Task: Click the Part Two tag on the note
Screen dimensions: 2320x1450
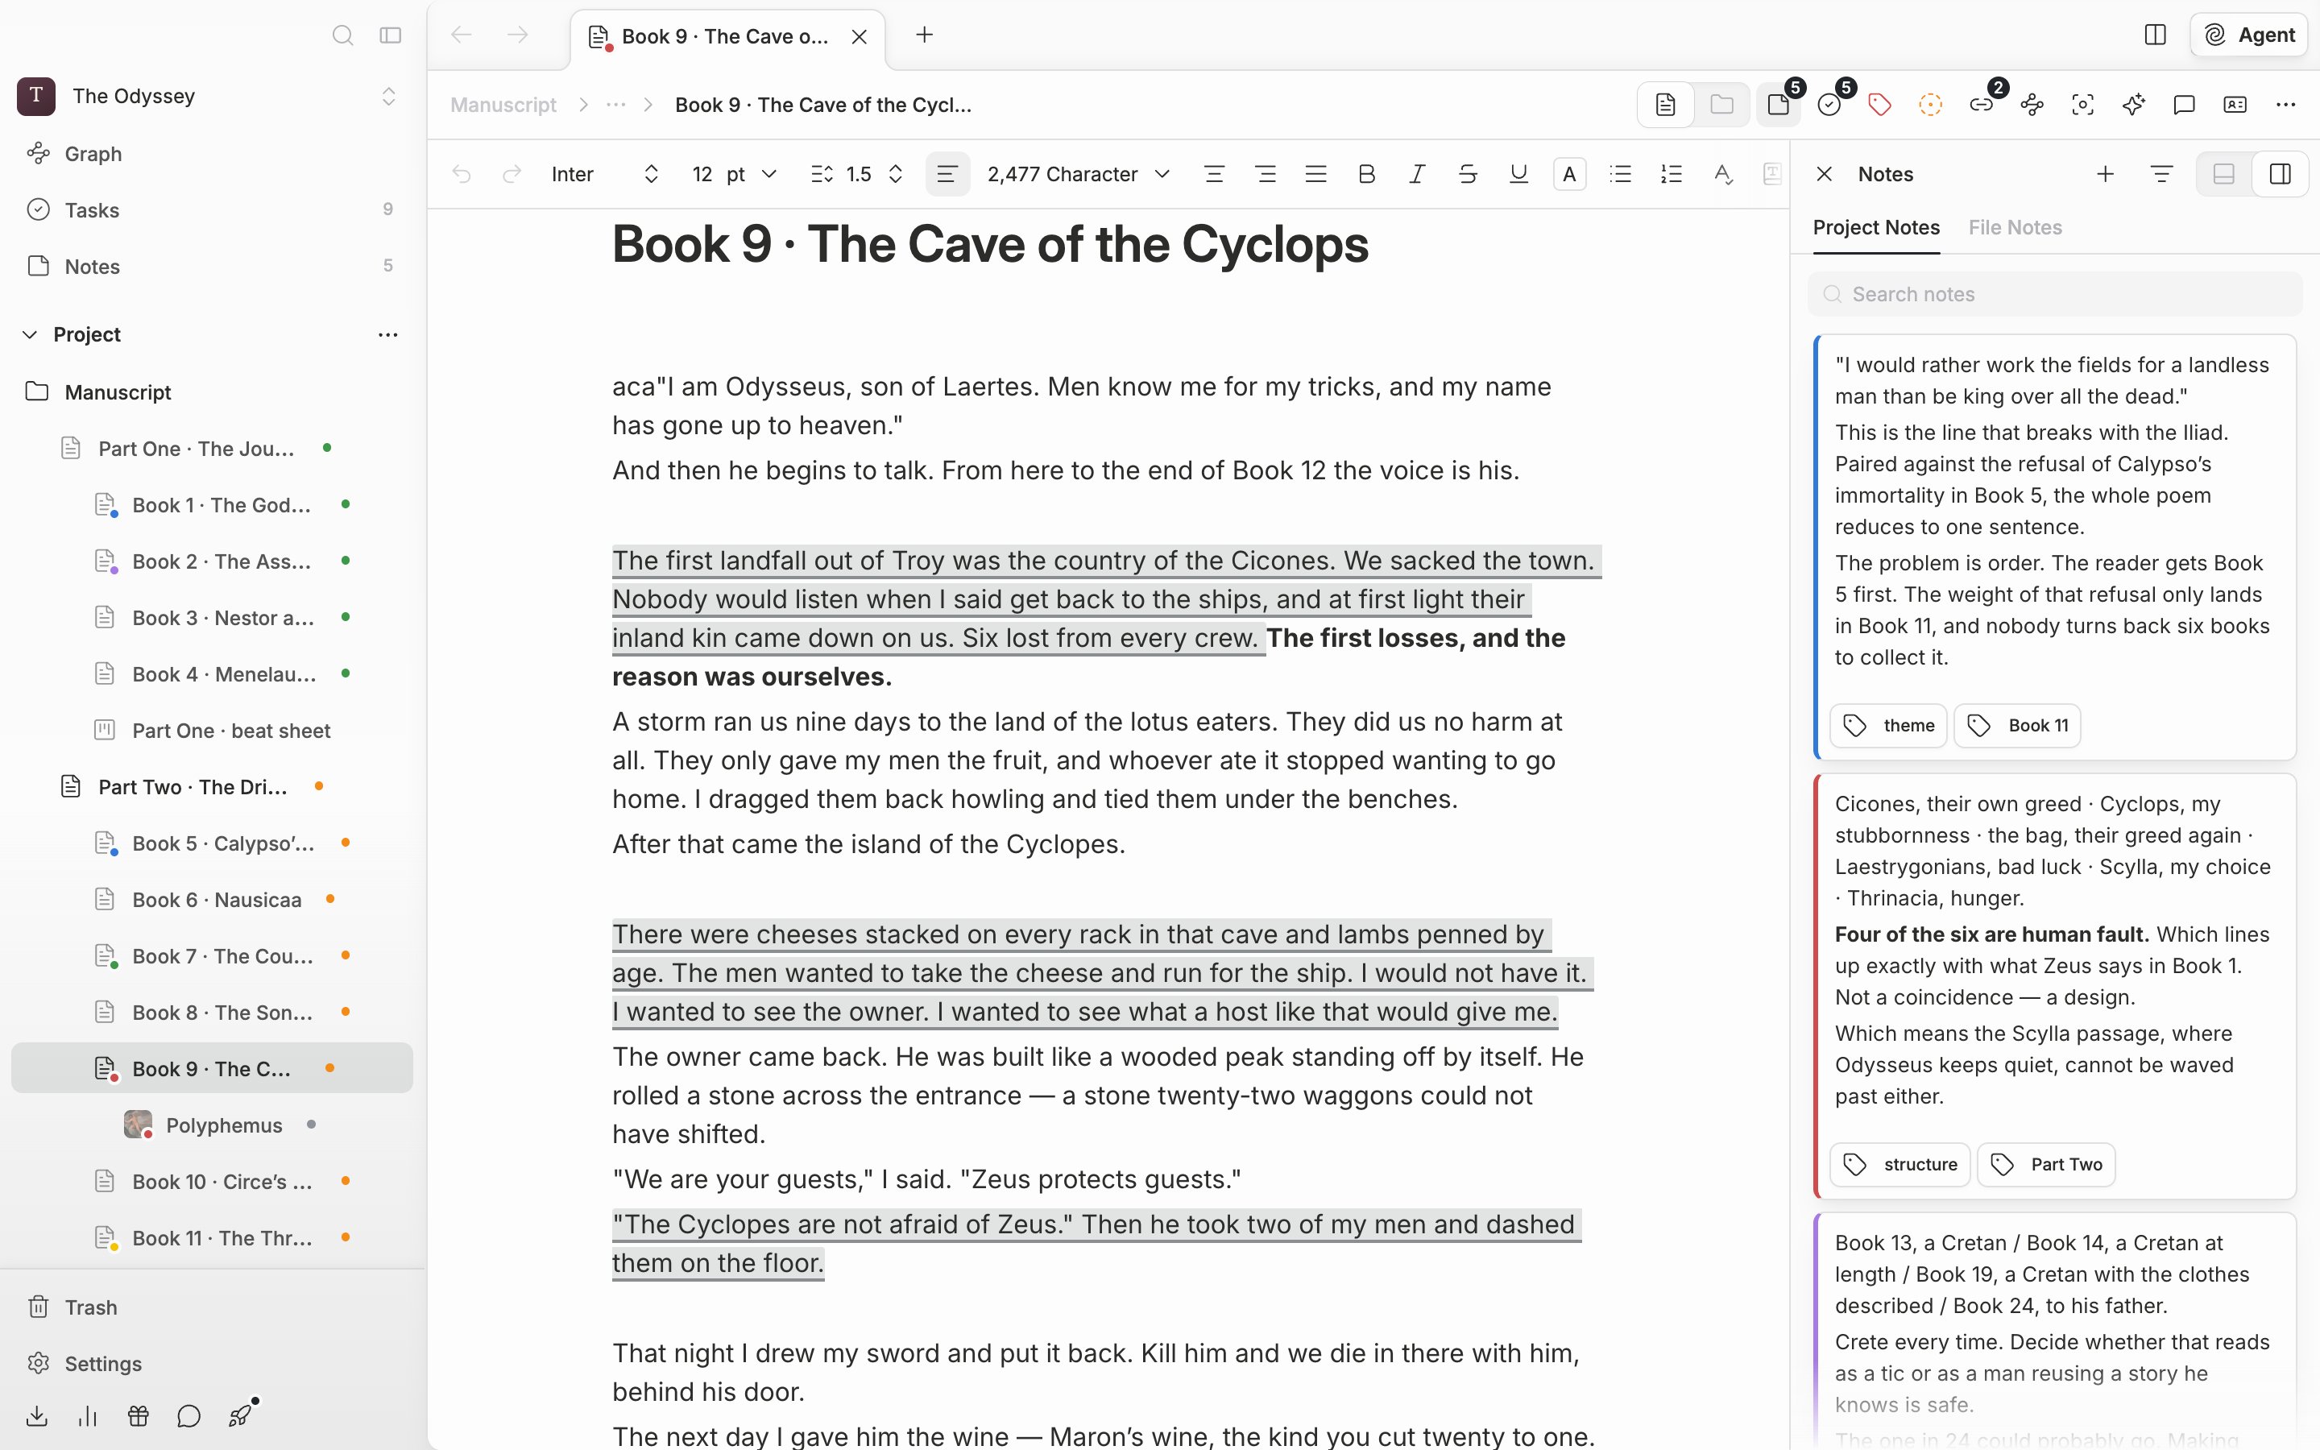Action: [2046, 1164]
